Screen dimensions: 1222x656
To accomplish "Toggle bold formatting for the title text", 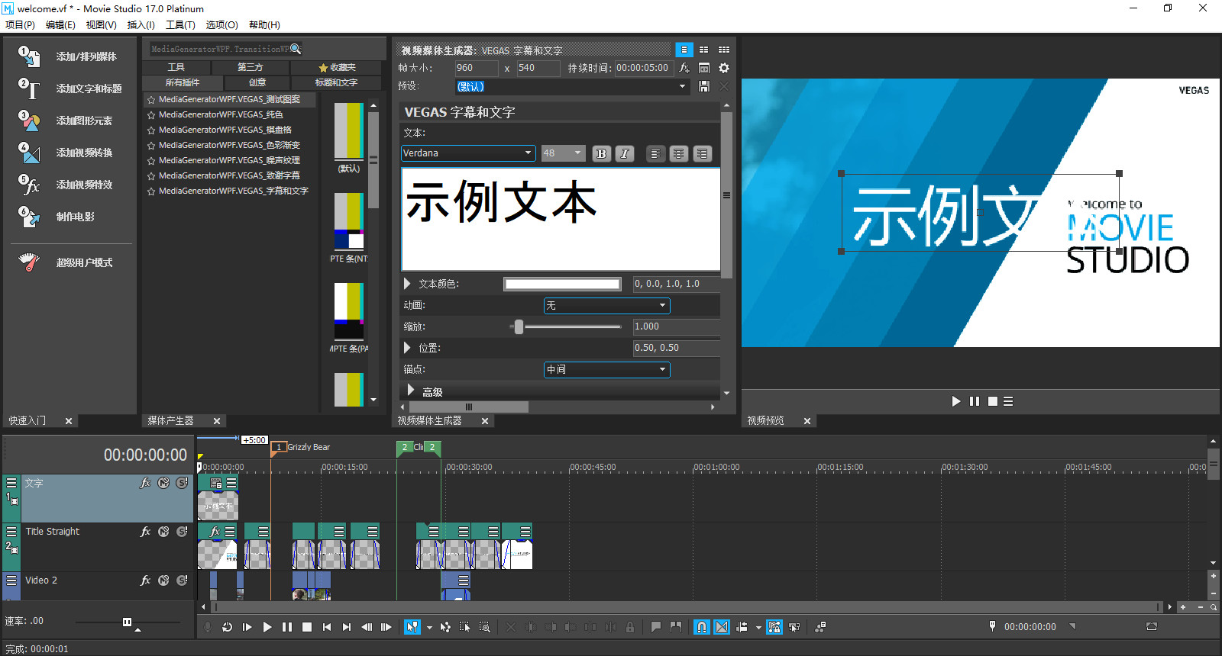I will pos(601,153).
